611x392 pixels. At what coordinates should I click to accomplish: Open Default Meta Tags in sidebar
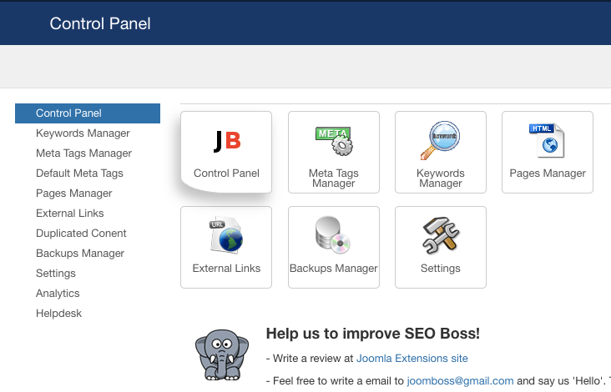(x=79, y=173)
